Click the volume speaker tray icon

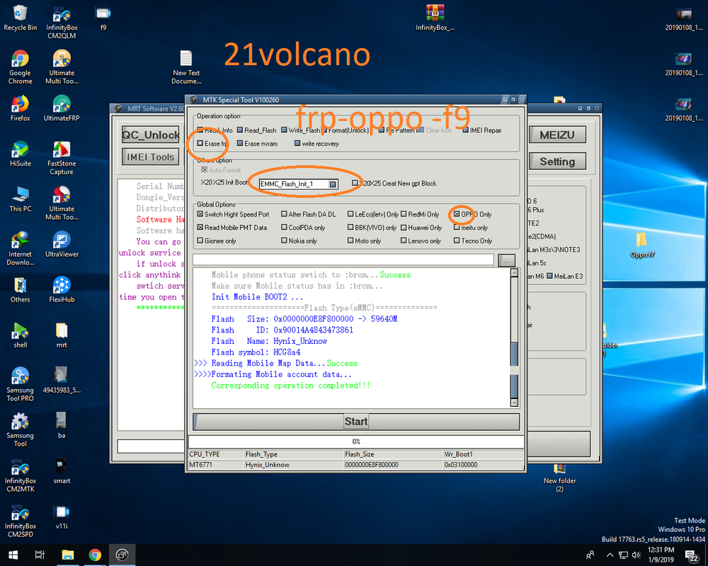pyautogui.click(x=636, y=555)
